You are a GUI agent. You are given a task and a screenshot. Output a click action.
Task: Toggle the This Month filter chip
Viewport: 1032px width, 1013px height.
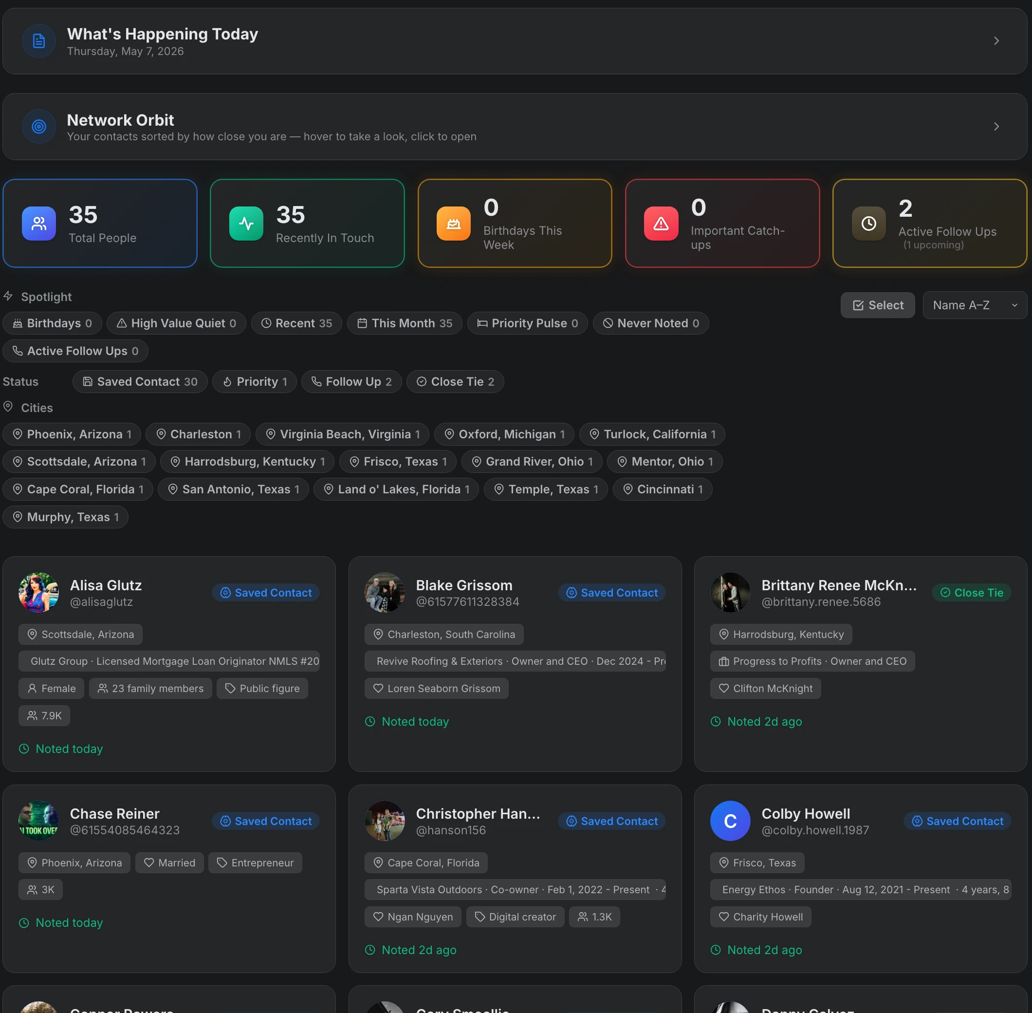click(x=405, y=323)
